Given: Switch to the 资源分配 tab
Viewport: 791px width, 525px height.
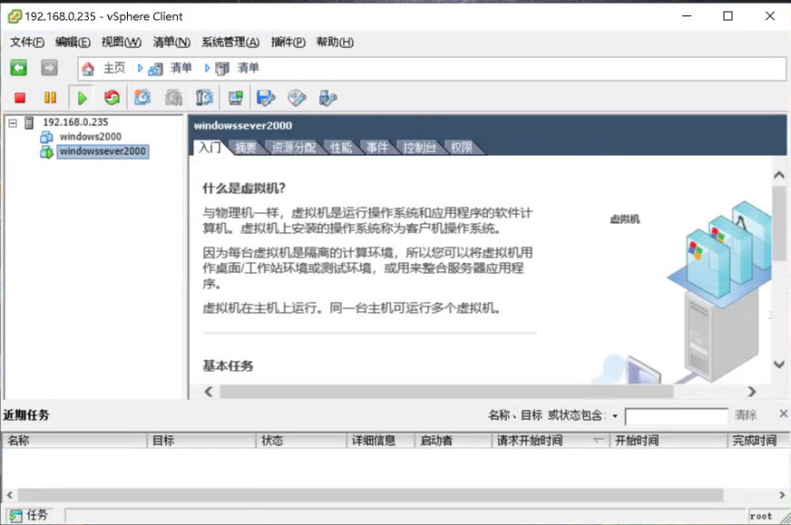Looking at the screenshot, I should [x=294, y=147].
